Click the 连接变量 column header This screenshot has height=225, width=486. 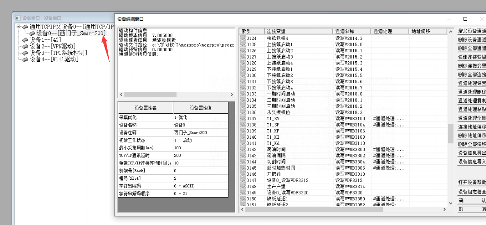298,31
